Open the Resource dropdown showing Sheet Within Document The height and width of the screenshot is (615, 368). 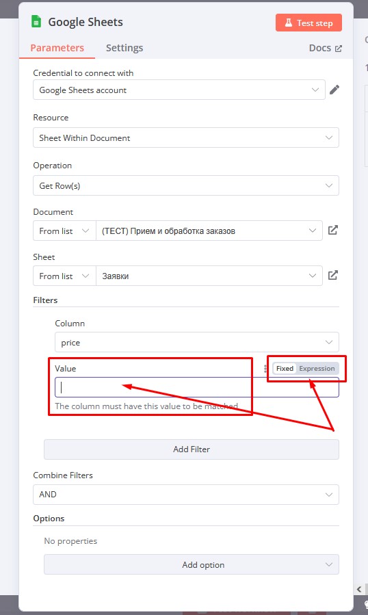tap(186, 138)
